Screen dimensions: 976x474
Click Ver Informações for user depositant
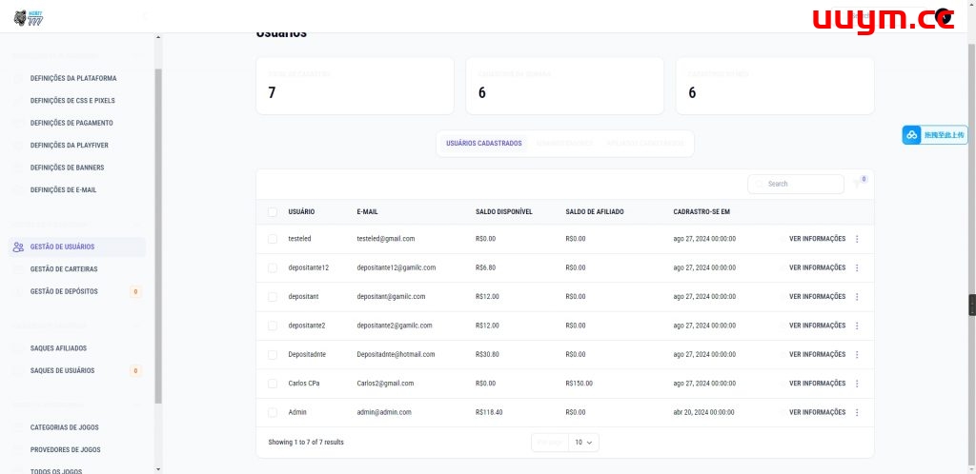[x=817, y=297]
